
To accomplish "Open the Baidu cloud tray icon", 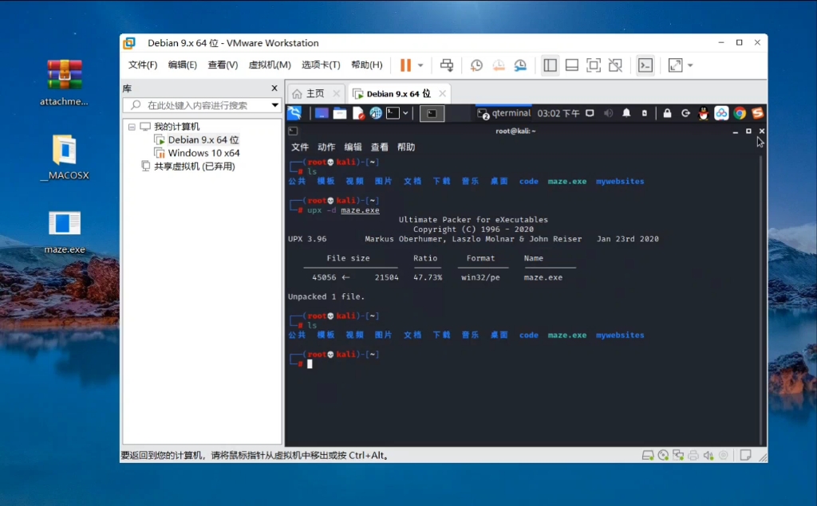I will (721, 113).
